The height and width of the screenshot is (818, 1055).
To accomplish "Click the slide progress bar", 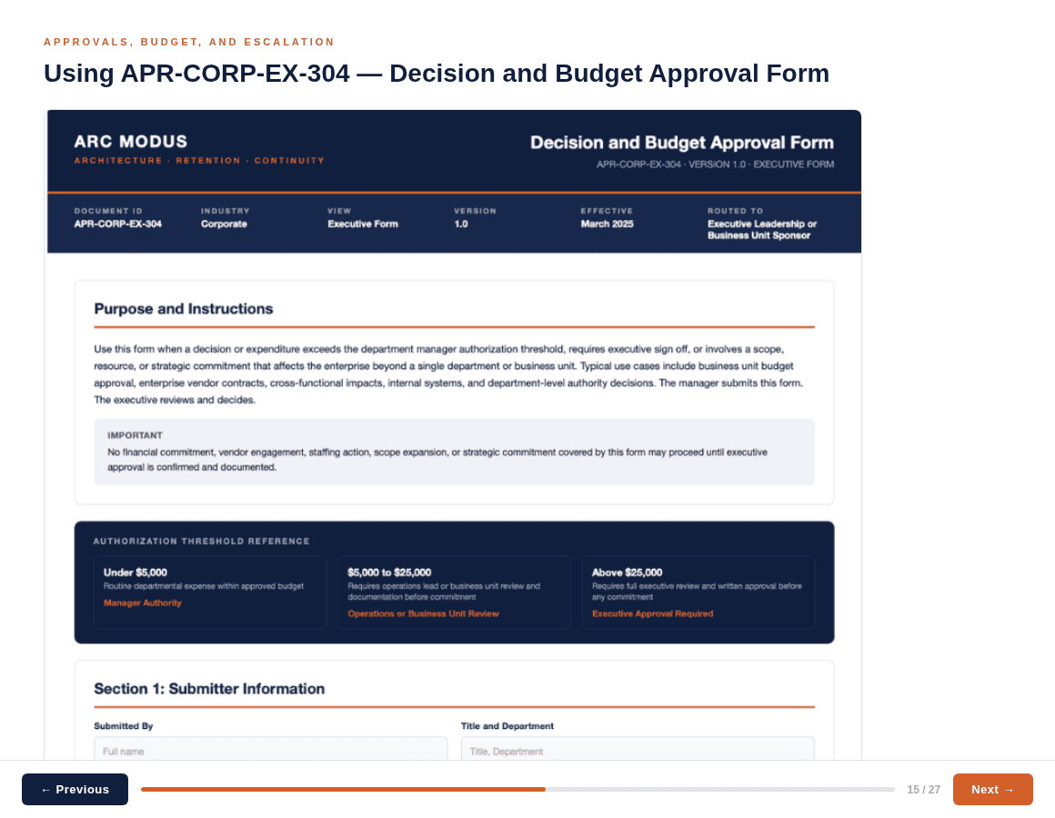I will pyautogui.click(x=517, y=789).
